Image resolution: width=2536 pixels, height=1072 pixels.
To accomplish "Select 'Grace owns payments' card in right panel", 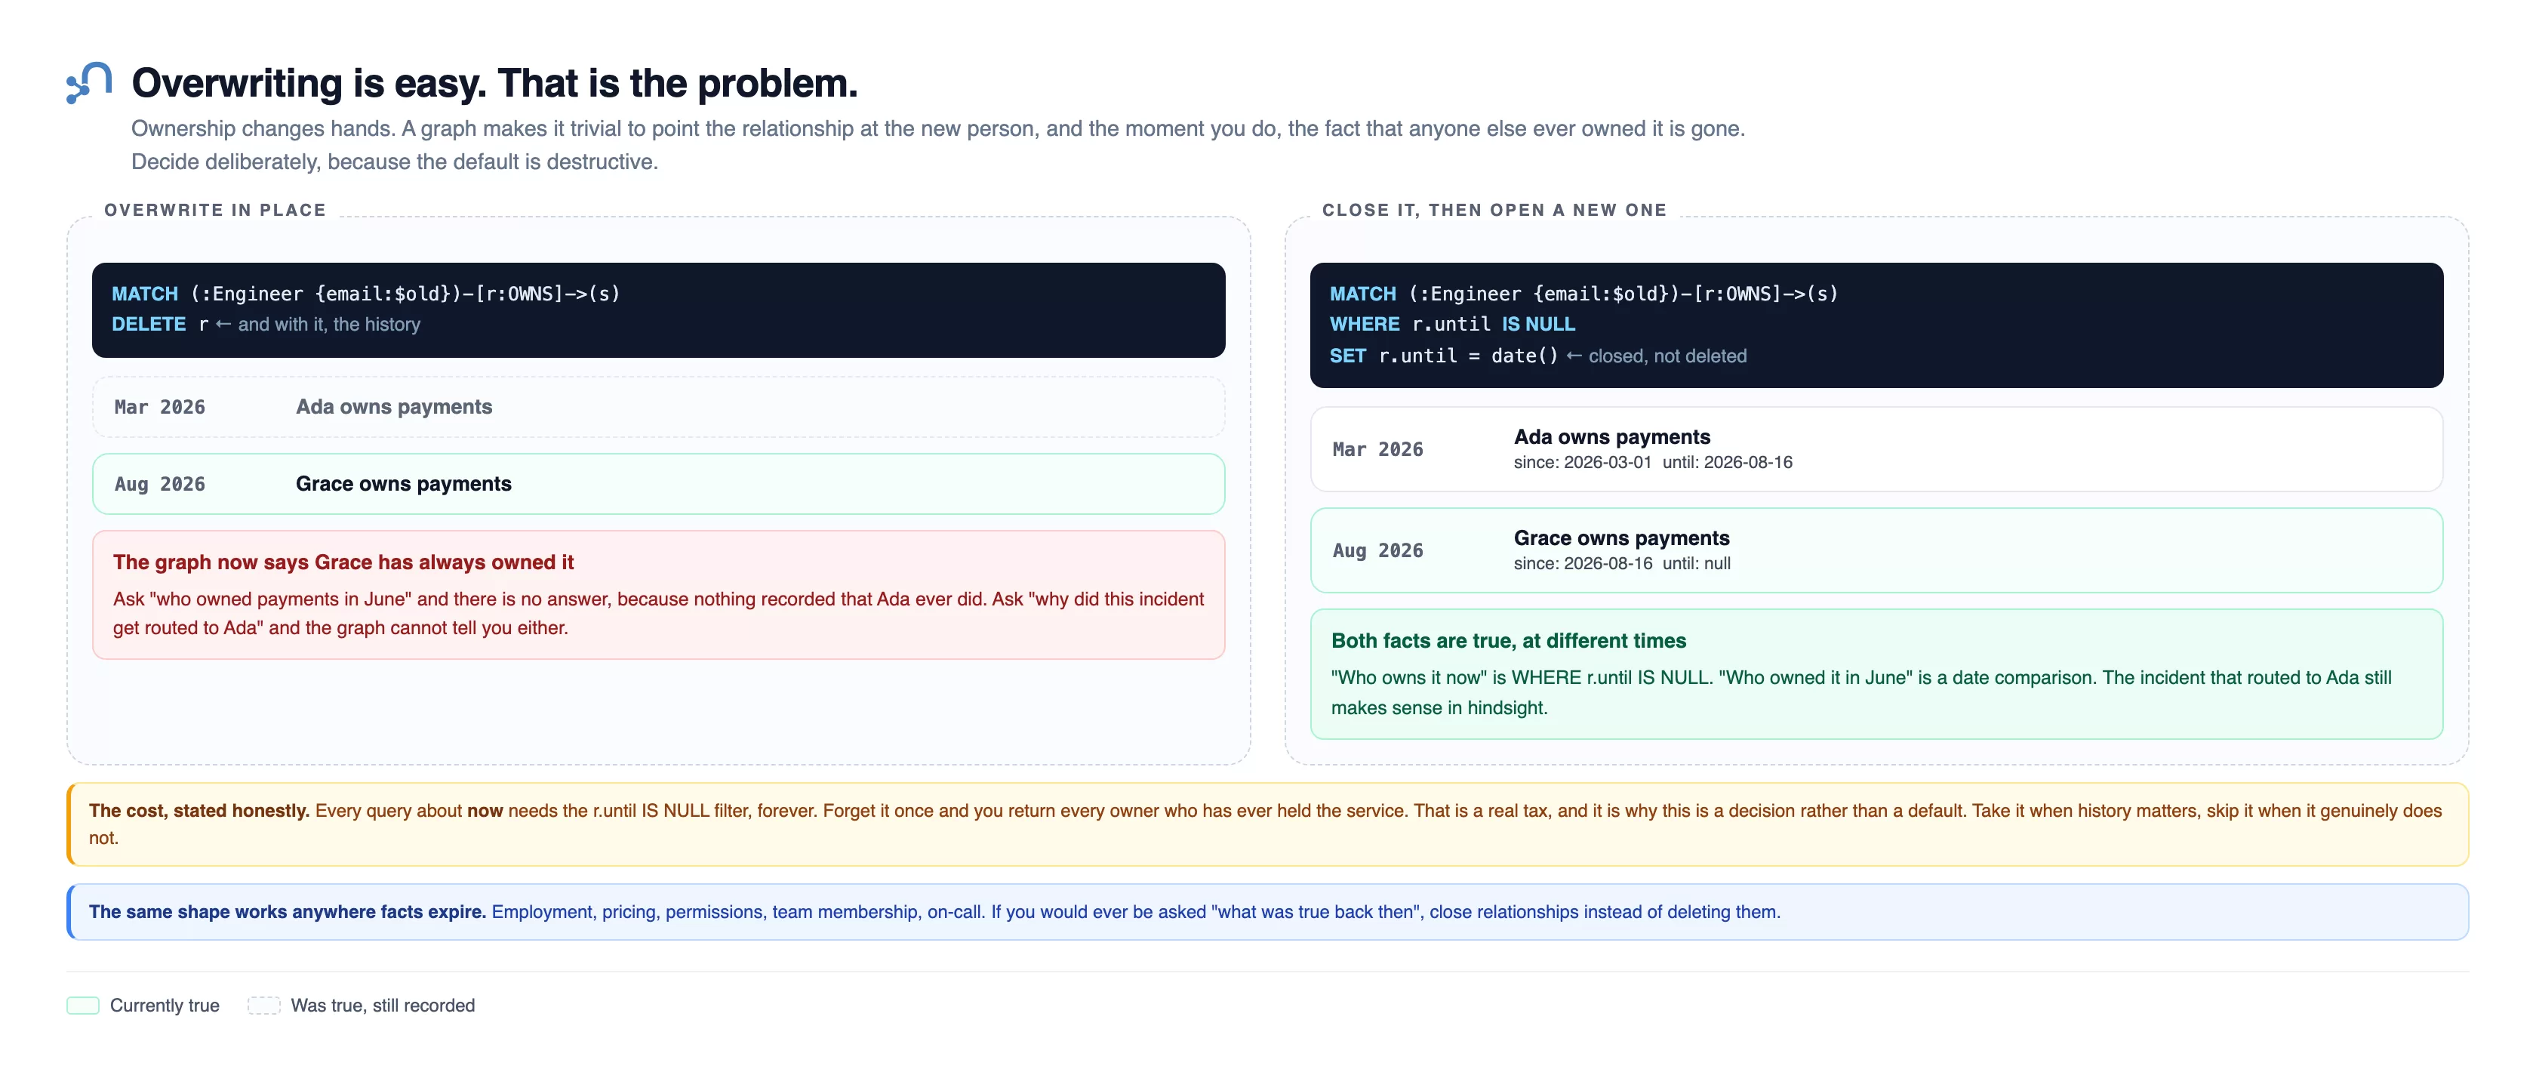I will click(x=1876, y=550).
